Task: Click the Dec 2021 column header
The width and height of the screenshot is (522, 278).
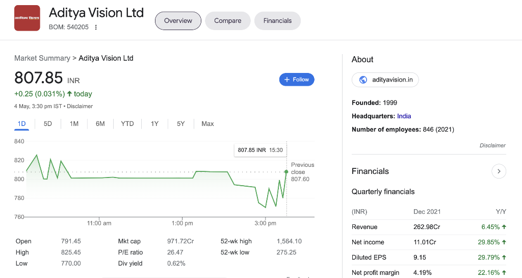Action: pyautogui.click(x=427, y=212)
